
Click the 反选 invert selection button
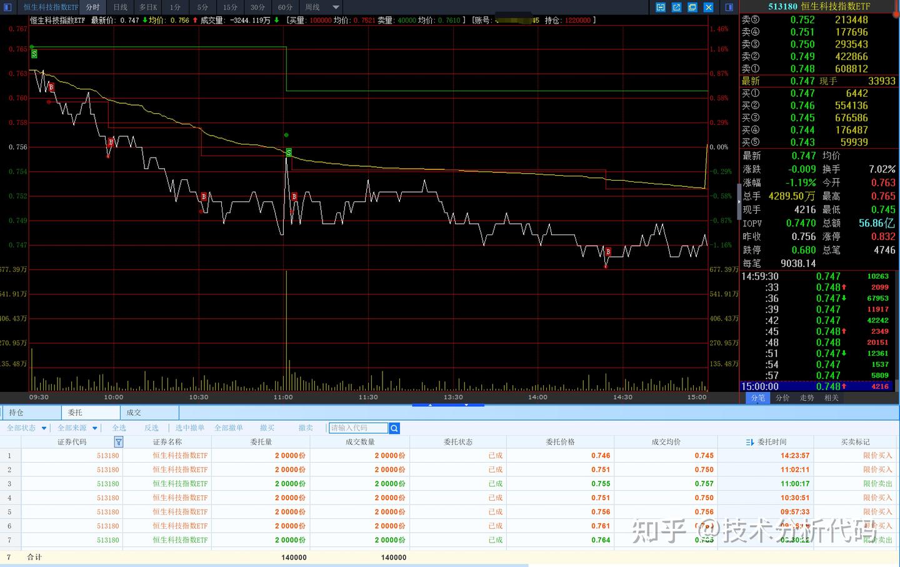click(x=151, y=428)
